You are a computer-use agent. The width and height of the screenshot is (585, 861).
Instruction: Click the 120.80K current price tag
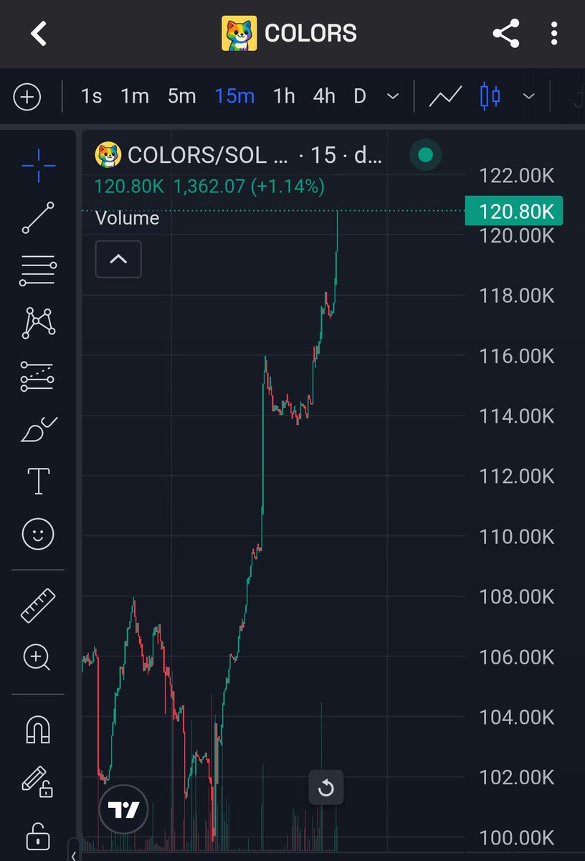(x=514, y=211)
